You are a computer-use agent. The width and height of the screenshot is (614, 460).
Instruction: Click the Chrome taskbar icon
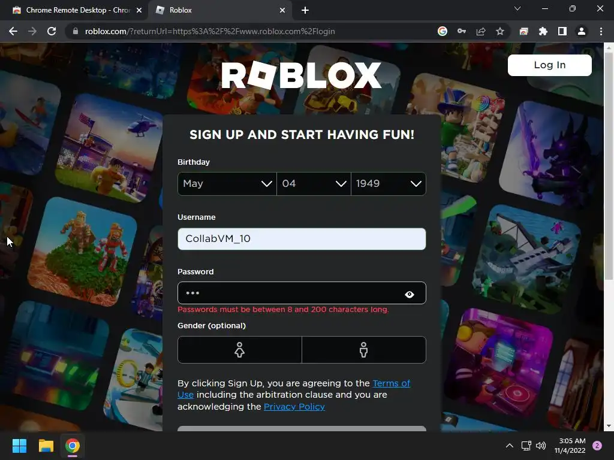[x=73, y=446]
